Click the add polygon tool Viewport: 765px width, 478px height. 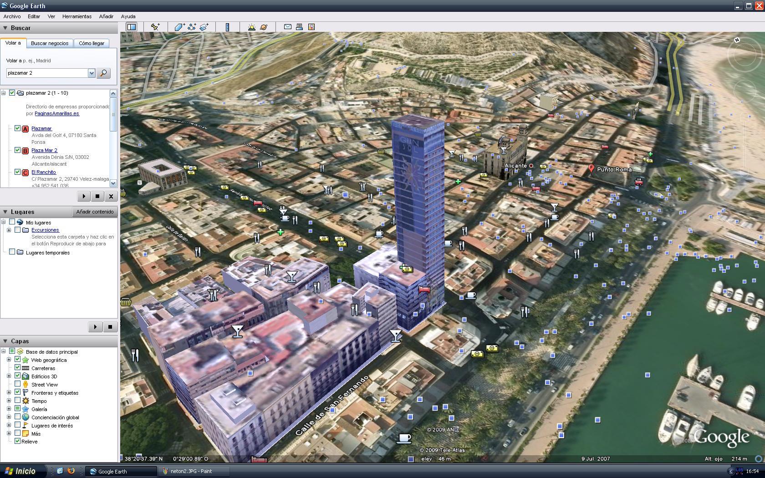[179, 27]
